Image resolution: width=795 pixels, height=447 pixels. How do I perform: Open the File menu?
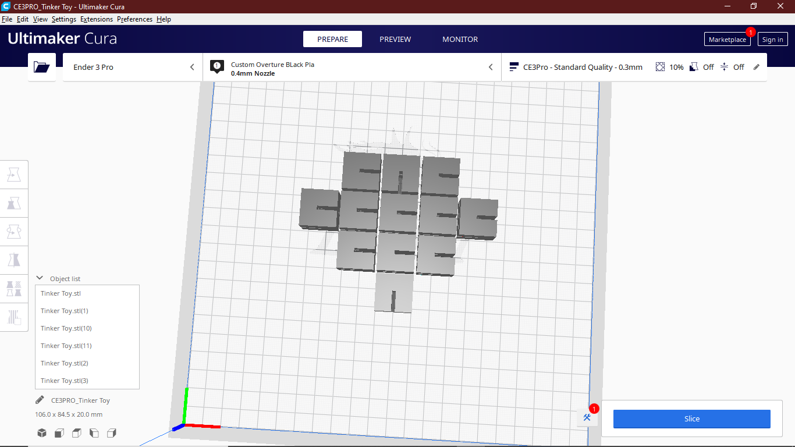point(7,19)
